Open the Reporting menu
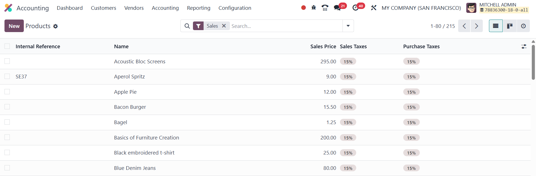This screenshot has height=176, width=536. pyautogui.click(x=199, y=8)
